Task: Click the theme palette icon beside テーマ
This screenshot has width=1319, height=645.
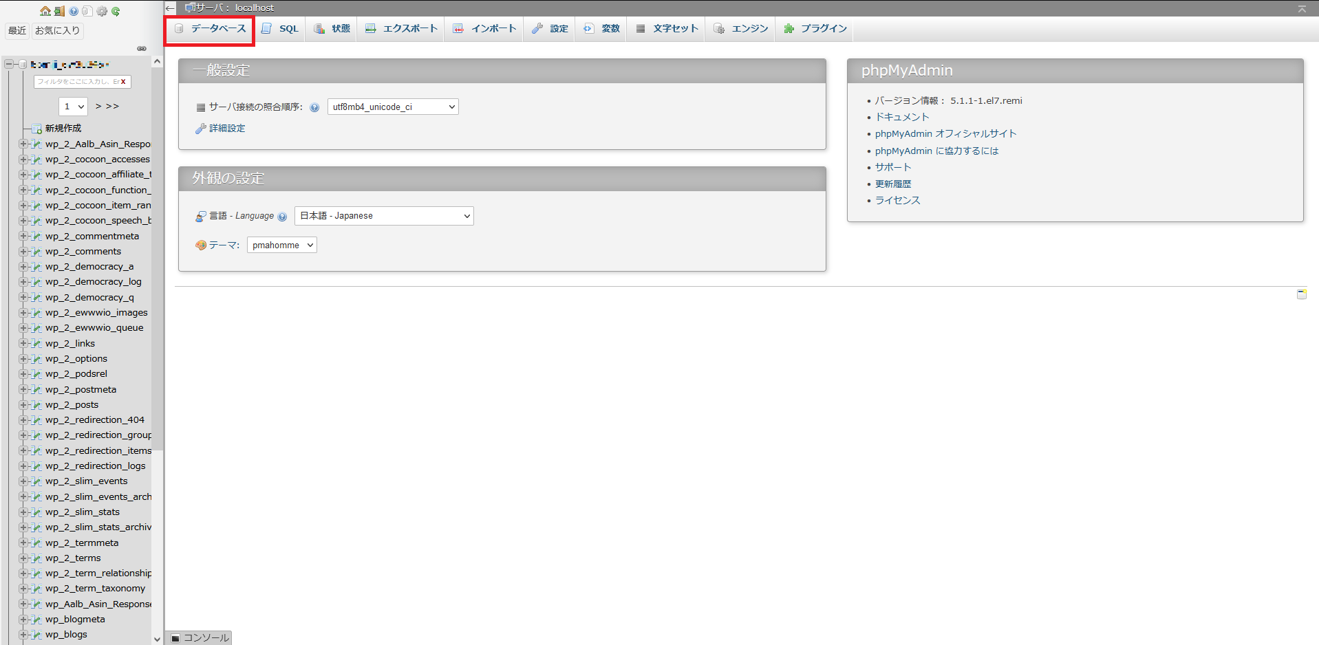Action: tap(201, 245)
